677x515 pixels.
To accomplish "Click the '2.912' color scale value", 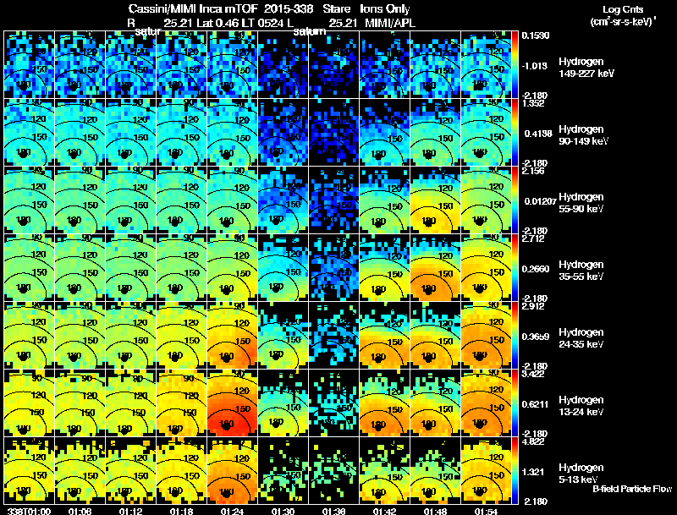I will pyautogui.click(x=533, y=307).
